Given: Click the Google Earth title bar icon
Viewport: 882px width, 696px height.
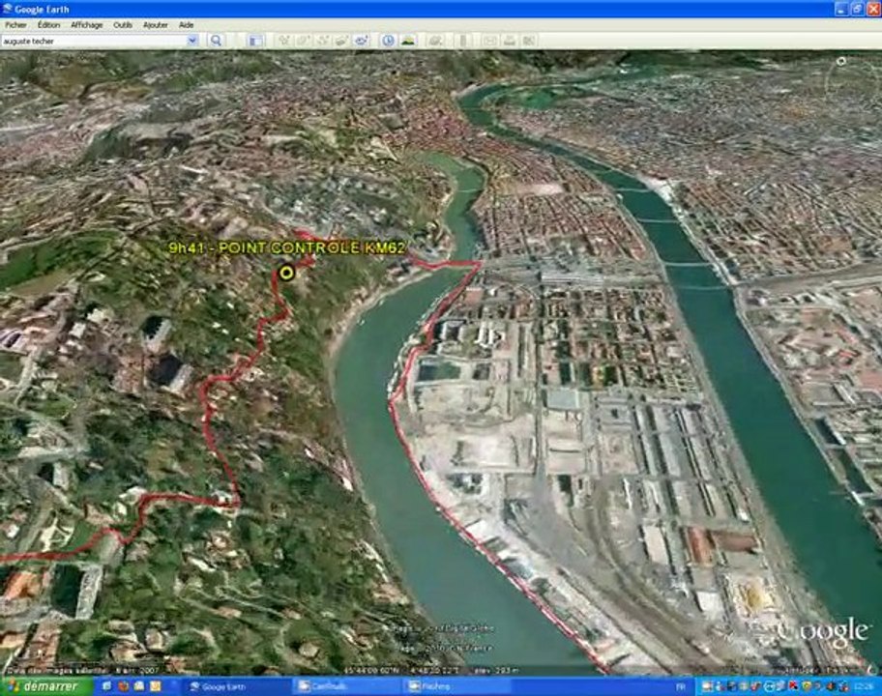Looking at the screenshot, I should tap(8, 9).
